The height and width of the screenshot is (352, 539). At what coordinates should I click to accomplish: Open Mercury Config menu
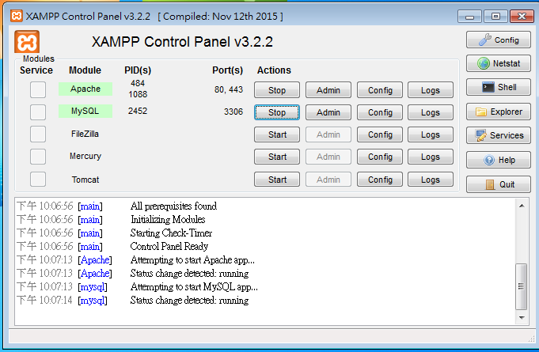coord(380,157)
